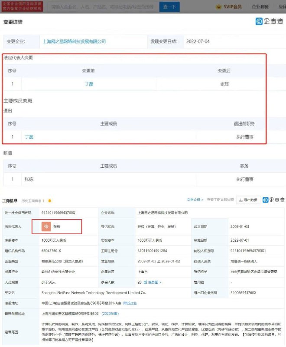Screen dimensions: 286x347
Task: Select organization code 66943760-X
Action: (x=51, y=251)
